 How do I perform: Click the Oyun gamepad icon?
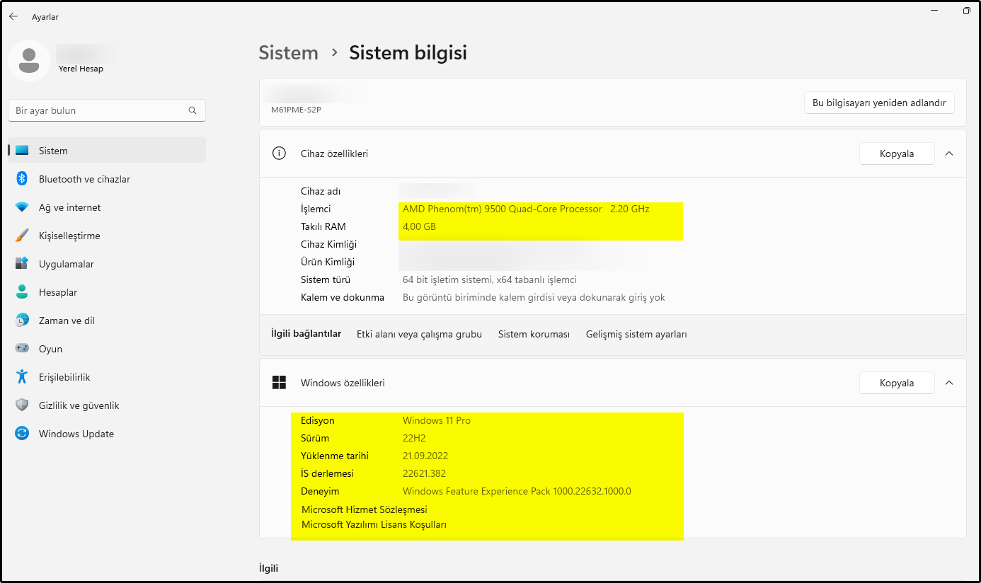click(22, 349)
